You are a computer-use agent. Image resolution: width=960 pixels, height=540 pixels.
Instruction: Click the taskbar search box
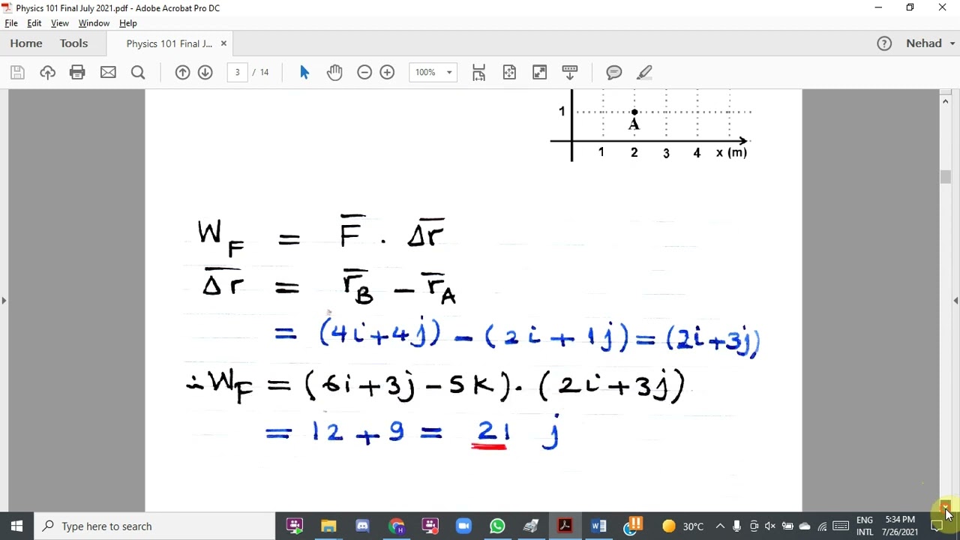(154, 526)
